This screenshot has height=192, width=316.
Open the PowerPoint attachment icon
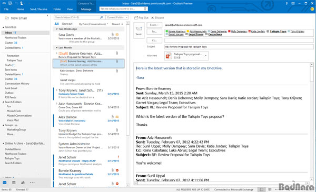[x=169, y=56]
